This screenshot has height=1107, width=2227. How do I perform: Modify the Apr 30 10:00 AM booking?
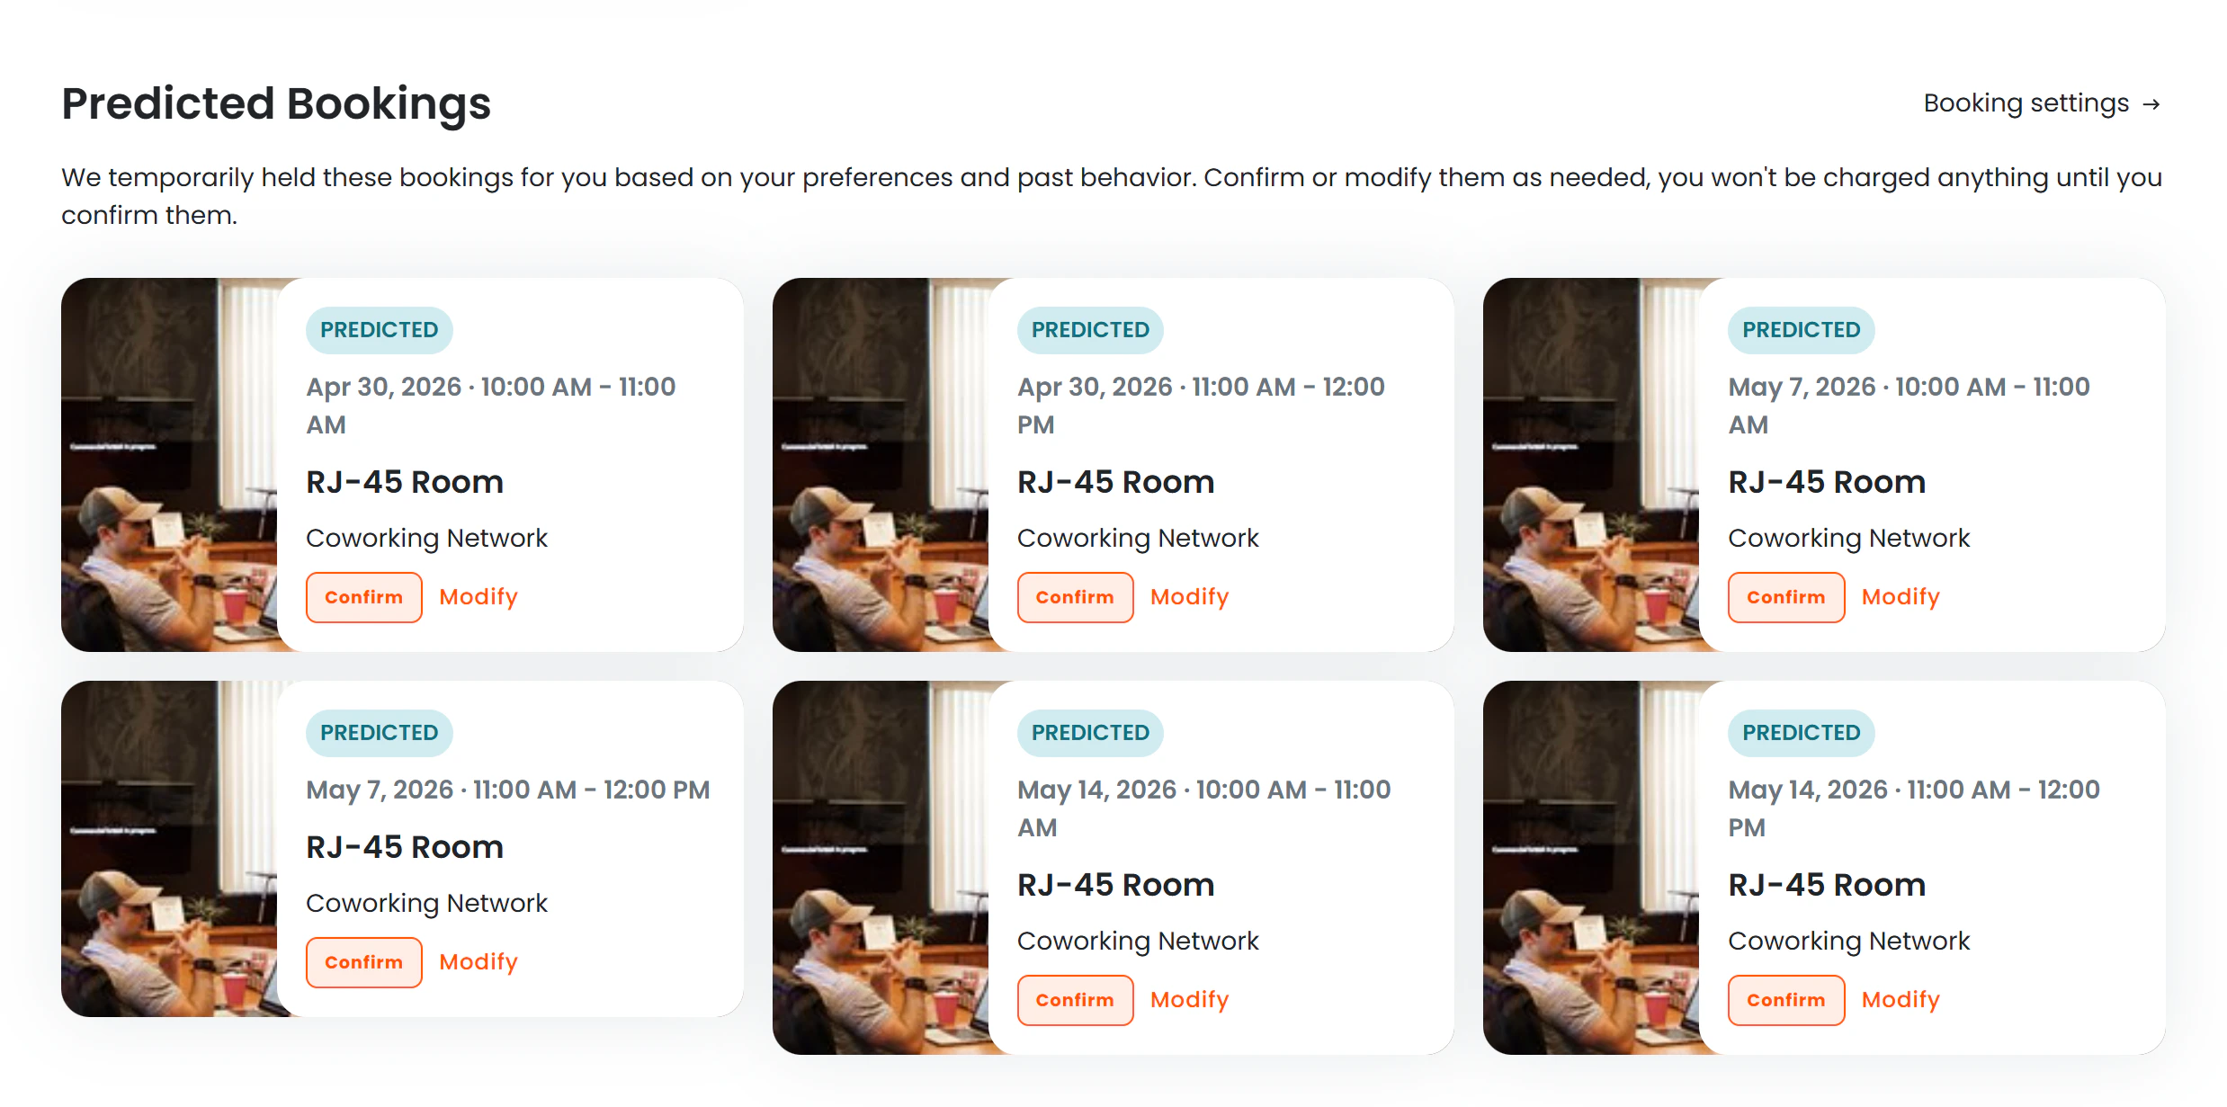478,596
